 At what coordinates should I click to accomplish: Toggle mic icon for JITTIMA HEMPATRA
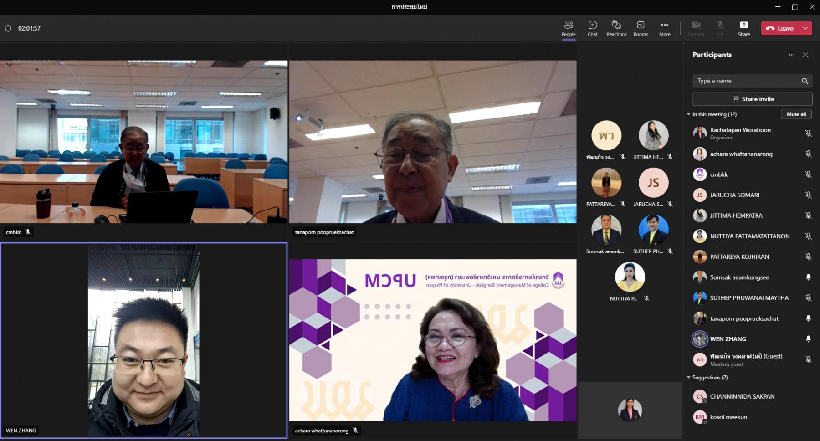click(x=808, y=215)
